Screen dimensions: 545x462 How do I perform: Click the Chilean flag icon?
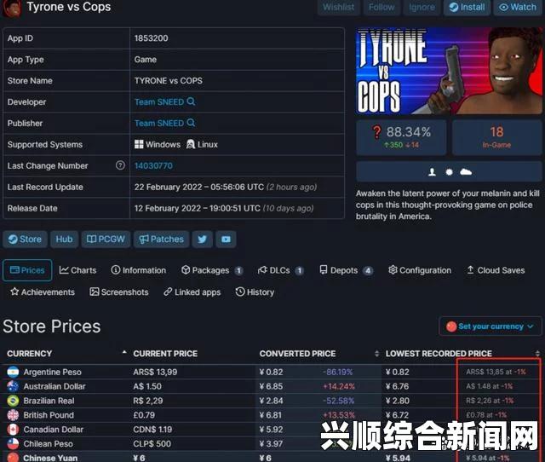tap(13, 444)
